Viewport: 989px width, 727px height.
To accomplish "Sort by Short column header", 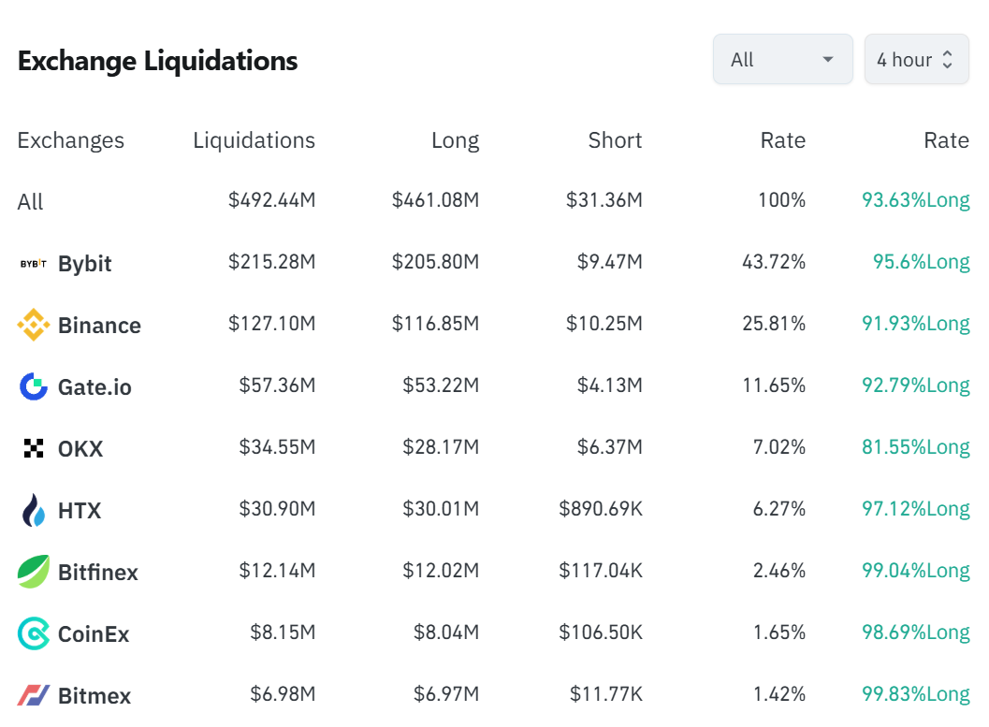I will [x=615, y=140].
